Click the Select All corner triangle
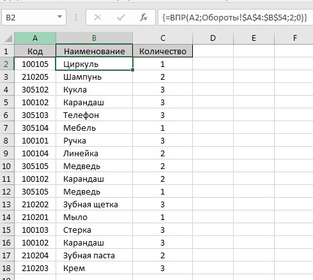This screenshot has width=313, height=280. (8, 38)
